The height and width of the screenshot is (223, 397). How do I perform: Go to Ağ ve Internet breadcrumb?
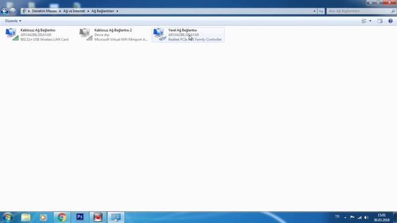click(74, 11)
